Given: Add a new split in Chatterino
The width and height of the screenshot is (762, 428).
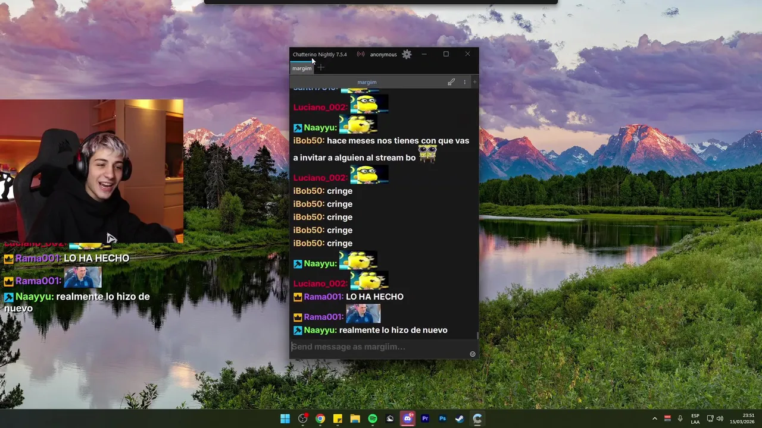Looking at the screenshot, I should (474, 82).
